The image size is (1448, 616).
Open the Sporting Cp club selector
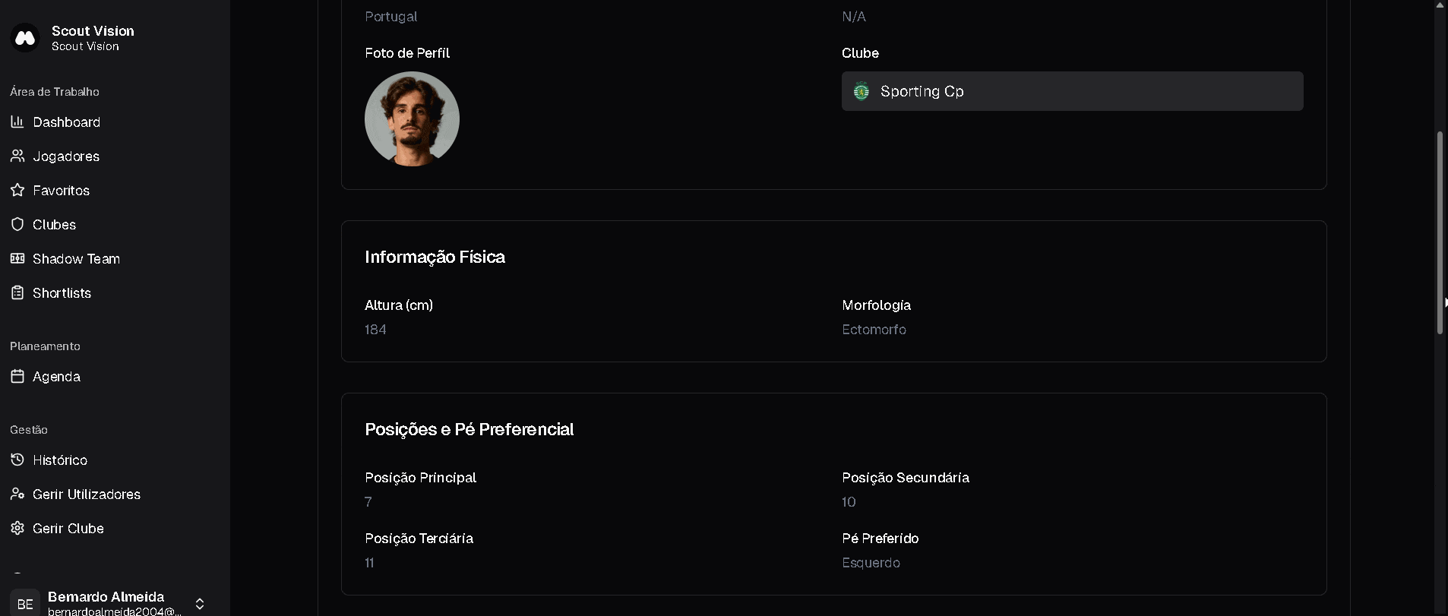[x=1072, y=91]
